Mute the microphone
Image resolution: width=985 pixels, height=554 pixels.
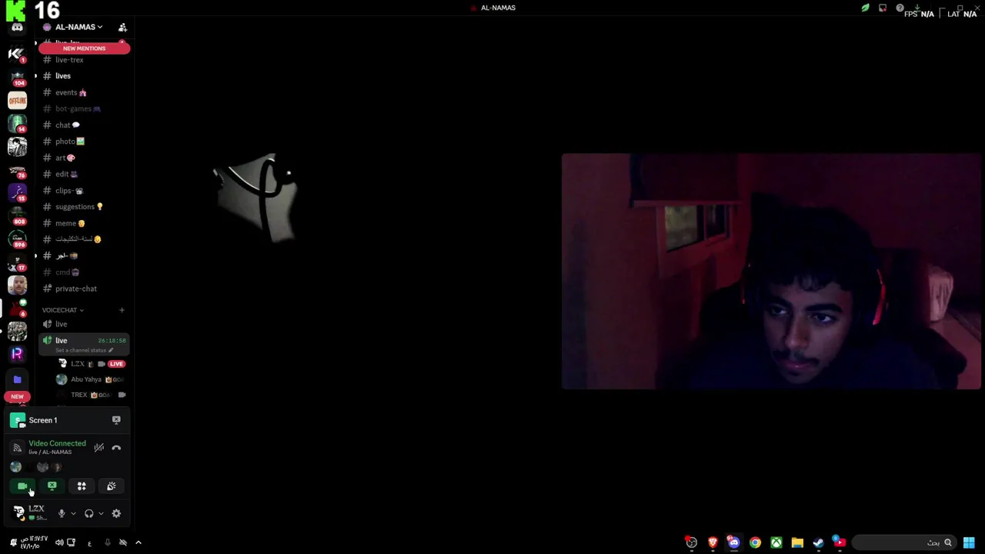tap(62, 513)
